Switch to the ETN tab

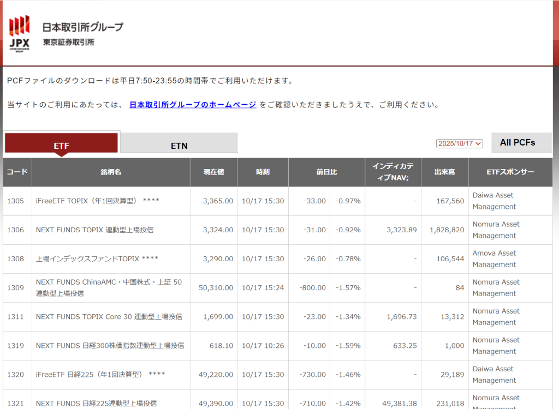(179, 145)
